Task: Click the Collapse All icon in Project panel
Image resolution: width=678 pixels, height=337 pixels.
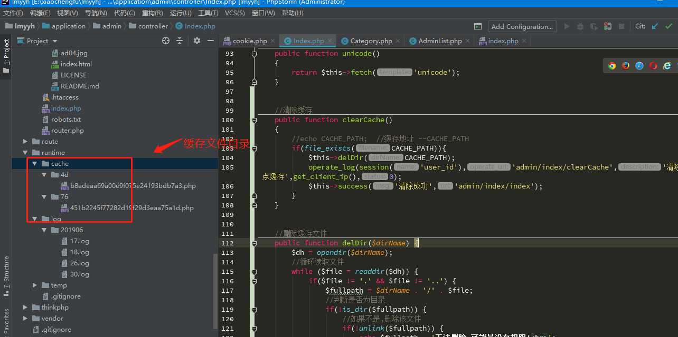Action: click(180, 41)
